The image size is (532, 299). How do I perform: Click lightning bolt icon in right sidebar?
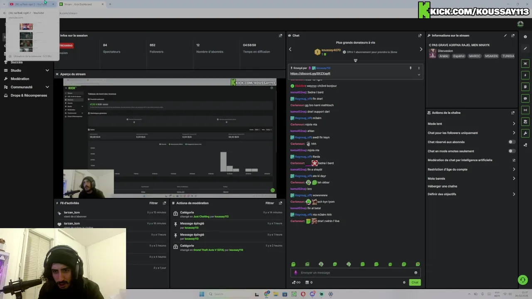[x=525, y=75]
